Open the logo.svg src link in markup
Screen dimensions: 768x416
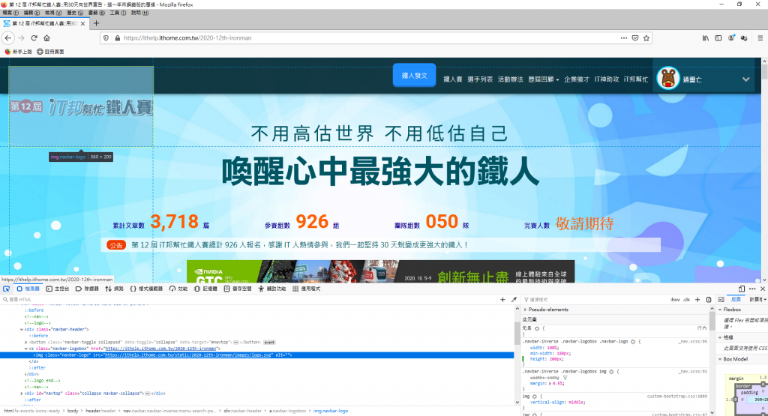tap(188, 355)
